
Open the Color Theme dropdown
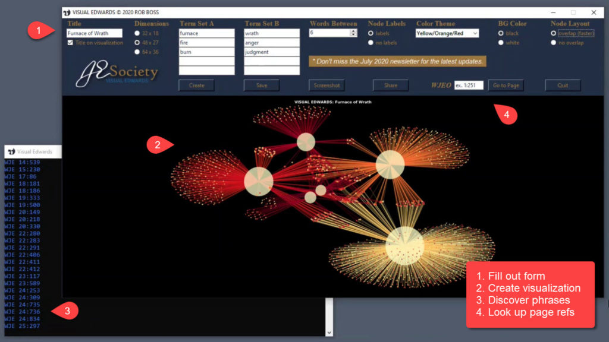(x=447, y=33)
